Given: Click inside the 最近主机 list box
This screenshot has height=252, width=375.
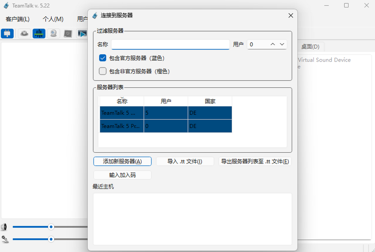Looking at the screenshot, I should (192, 219).
